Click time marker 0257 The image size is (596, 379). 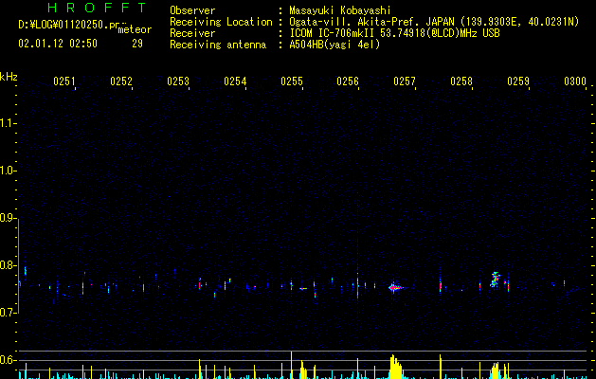pos(405,81)
